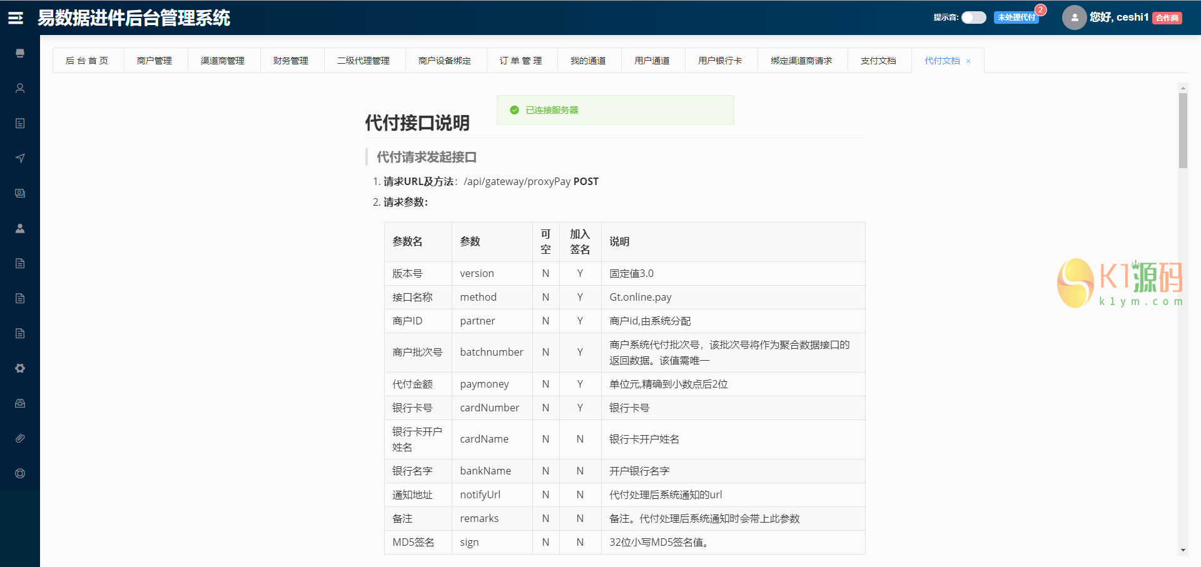Toggle the 提示音 sound switch

(x=973, y=18)
